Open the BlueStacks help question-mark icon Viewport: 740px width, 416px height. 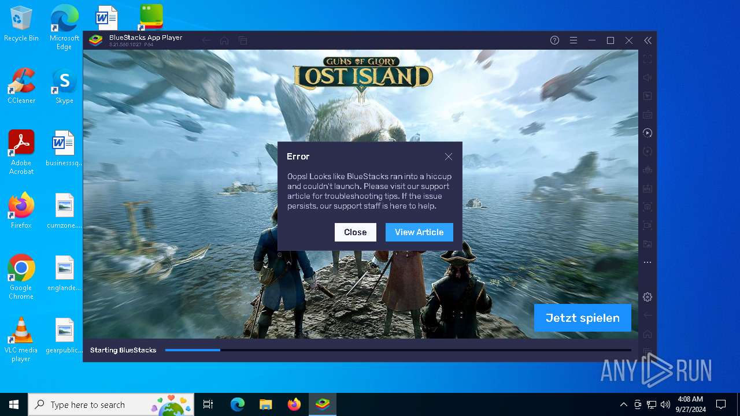coord(554,40)
